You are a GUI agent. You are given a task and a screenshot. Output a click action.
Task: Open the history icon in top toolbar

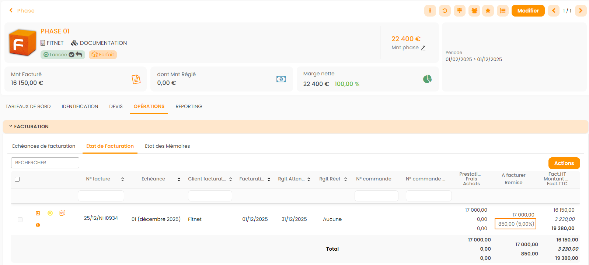tap(445, 11)
